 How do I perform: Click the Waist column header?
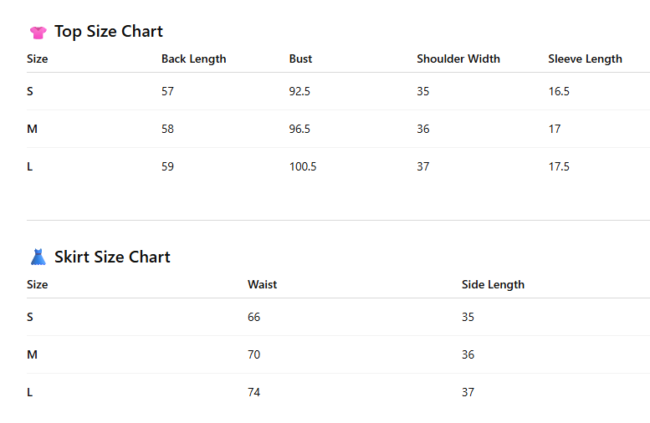click(x=262, y=284)
